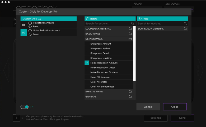Click the Rotate header circular arrow icon

(88, 19)
